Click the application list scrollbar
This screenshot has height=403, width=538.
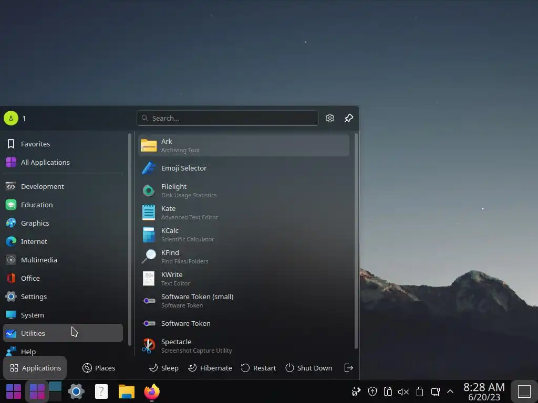point(356,241)
